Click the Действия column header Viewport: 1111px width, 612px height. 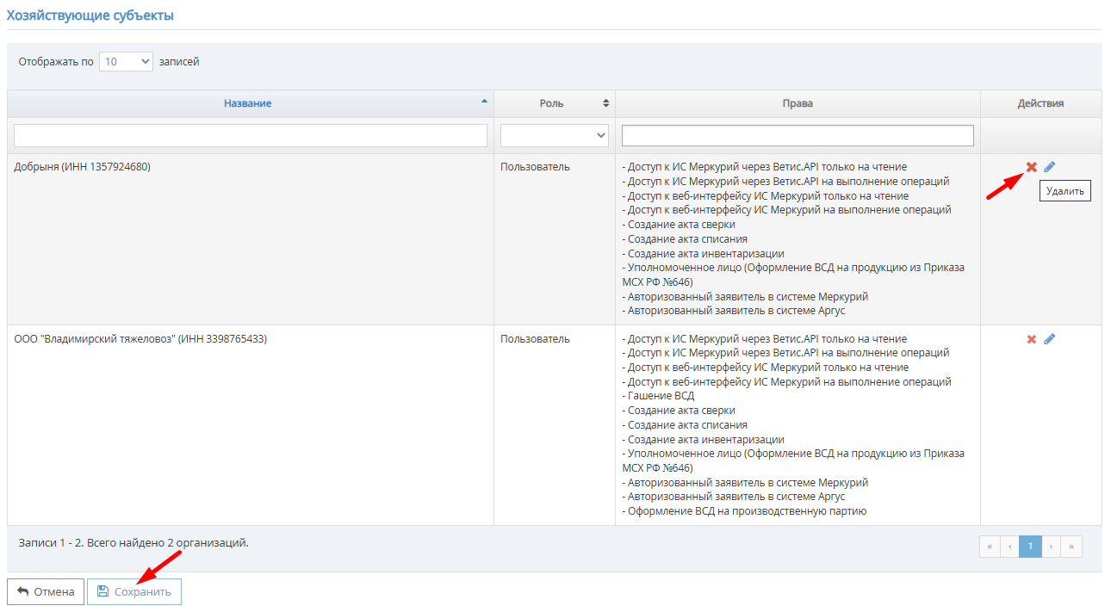(x=1040, y=103)
